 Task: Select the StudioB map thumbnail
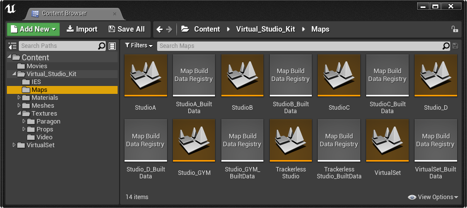(x=242, y=75)
